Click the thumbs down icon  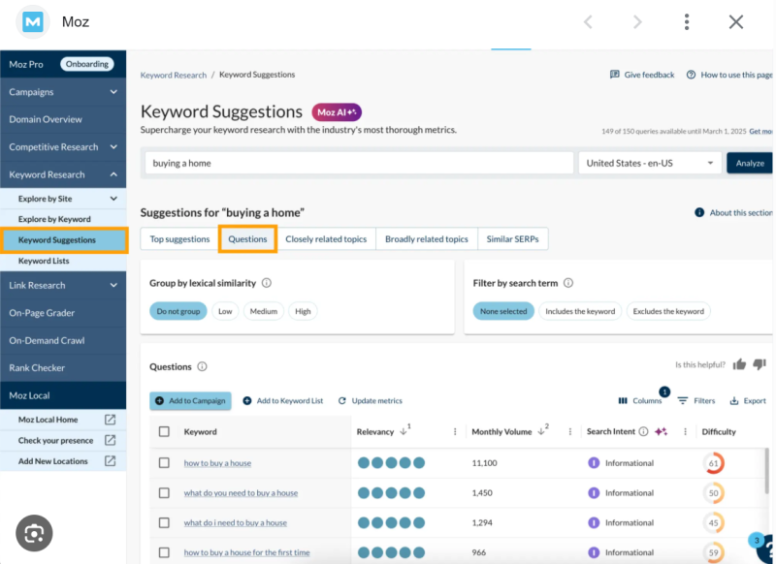click(760, 364)
